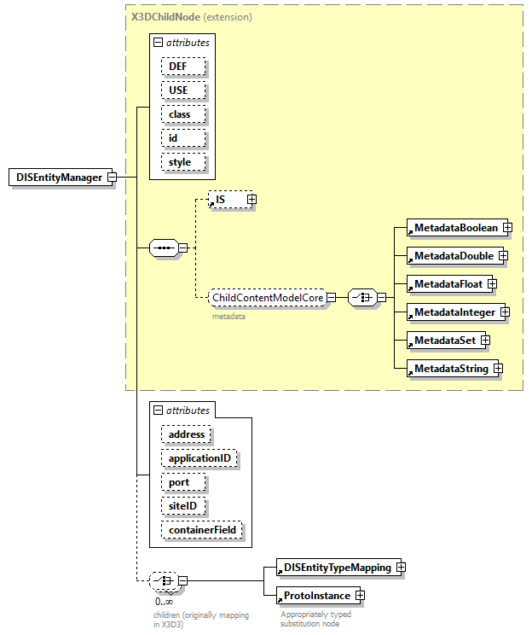Select the ProtoInstance element box

[x=318, y=596]
